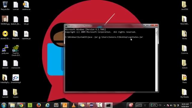Click the battery 14% indicator in tray
The width and height of the screenshot is (192, 108).
click(154, 105)
